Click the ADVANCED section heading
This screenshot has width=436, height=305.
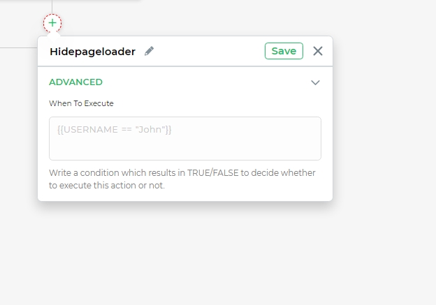[x=75, y=82]
